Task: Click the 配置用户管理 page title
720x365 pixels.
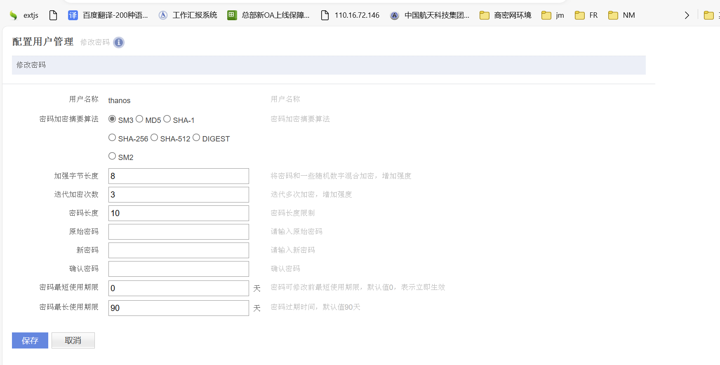Action: click(x=43, y=42)
